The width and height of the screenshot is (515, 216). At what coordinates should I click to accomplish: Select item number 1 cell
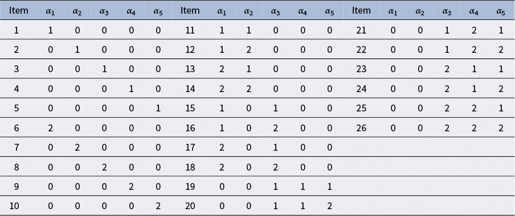point(17,31)
